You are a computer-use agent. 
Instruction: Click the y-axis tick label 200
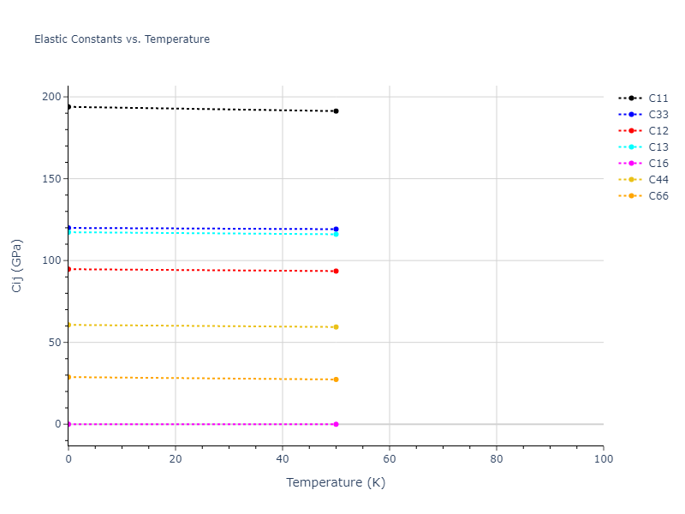click(52, 98)
